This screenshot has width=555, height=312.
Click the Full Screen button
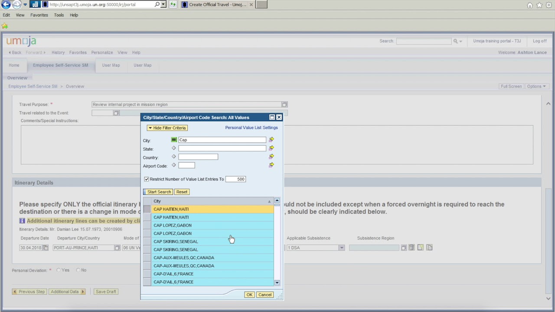pos(511,86)
